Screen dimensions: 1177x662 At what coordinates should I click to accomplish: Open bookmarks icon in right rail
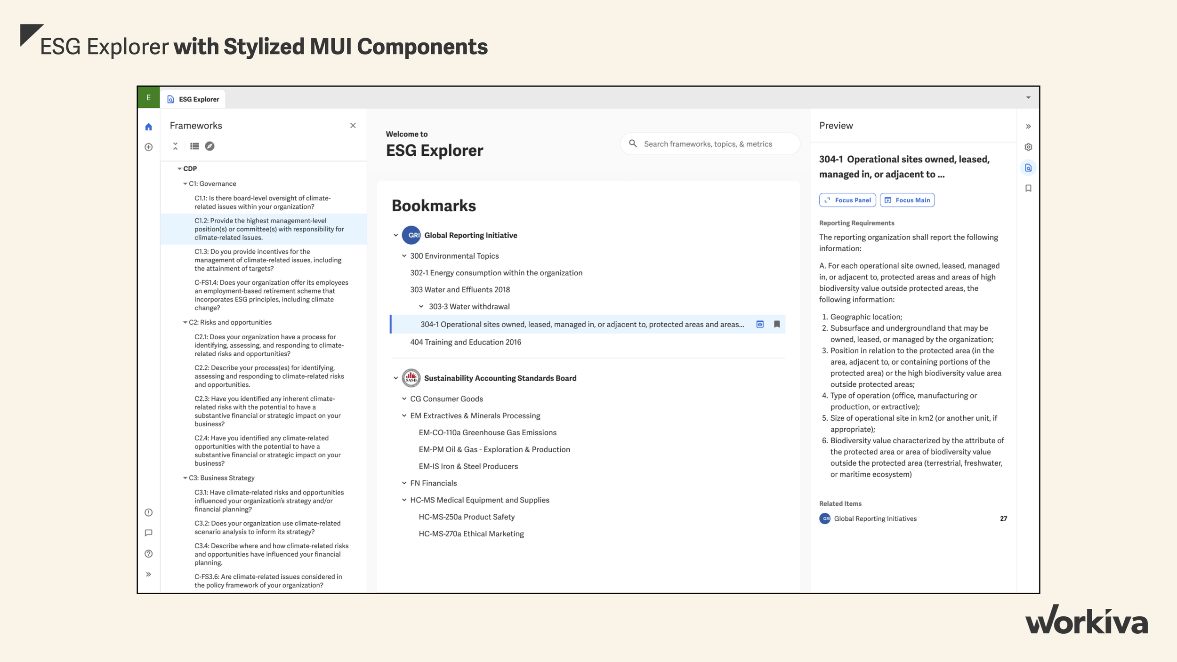tap(1028, 188)
